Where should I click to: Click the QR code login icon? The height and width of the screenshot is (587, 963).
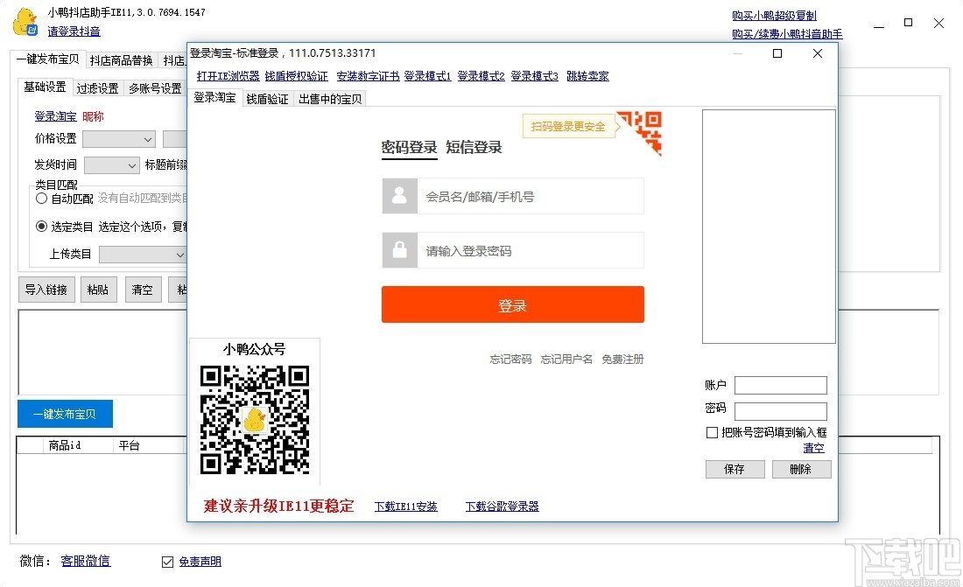[x=639, y=133]
